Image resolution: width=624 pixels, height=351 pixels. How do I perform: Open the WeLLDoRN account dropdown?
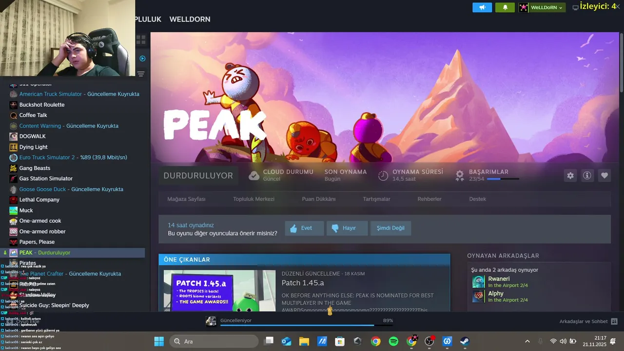pos(541,7)
